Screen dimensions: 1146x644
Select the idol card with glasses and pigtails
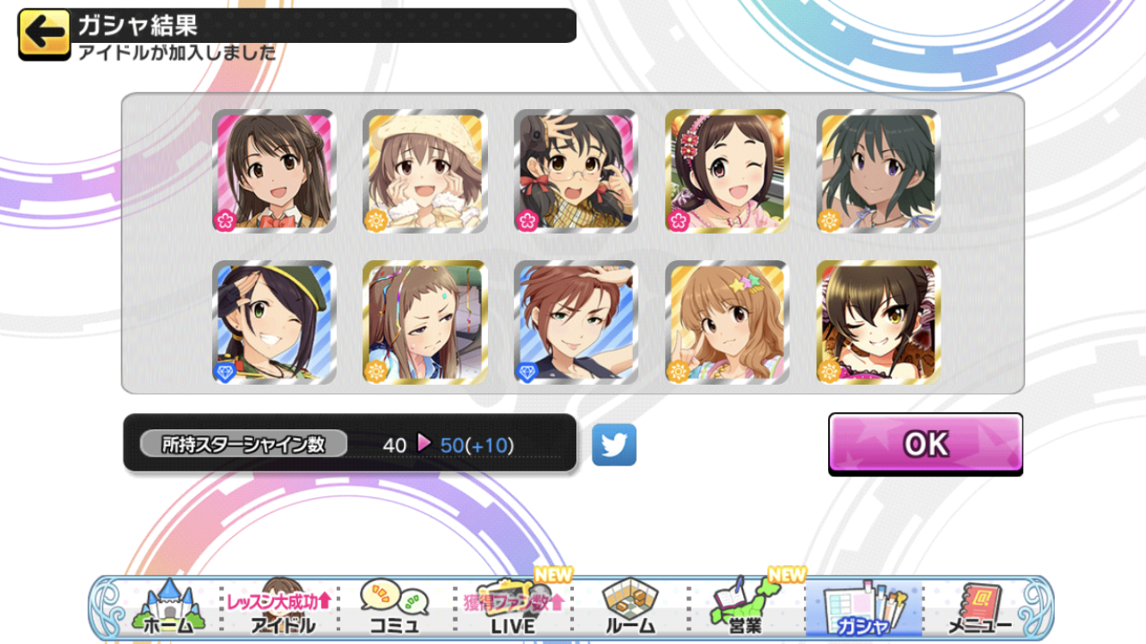pos(576,171)
